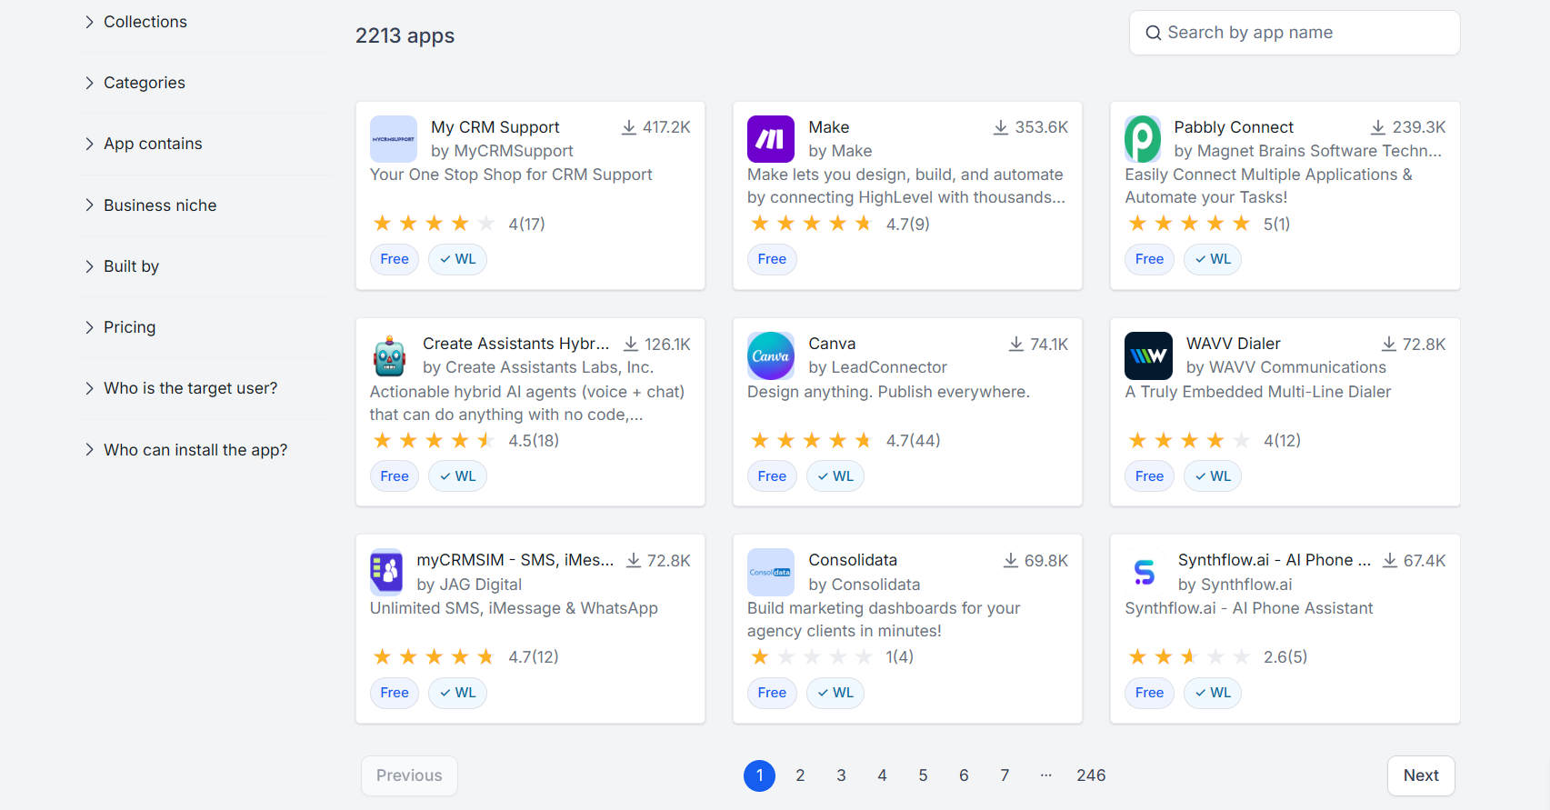
Task: Expand the App contains filter
Action: [x=143, y=144]
